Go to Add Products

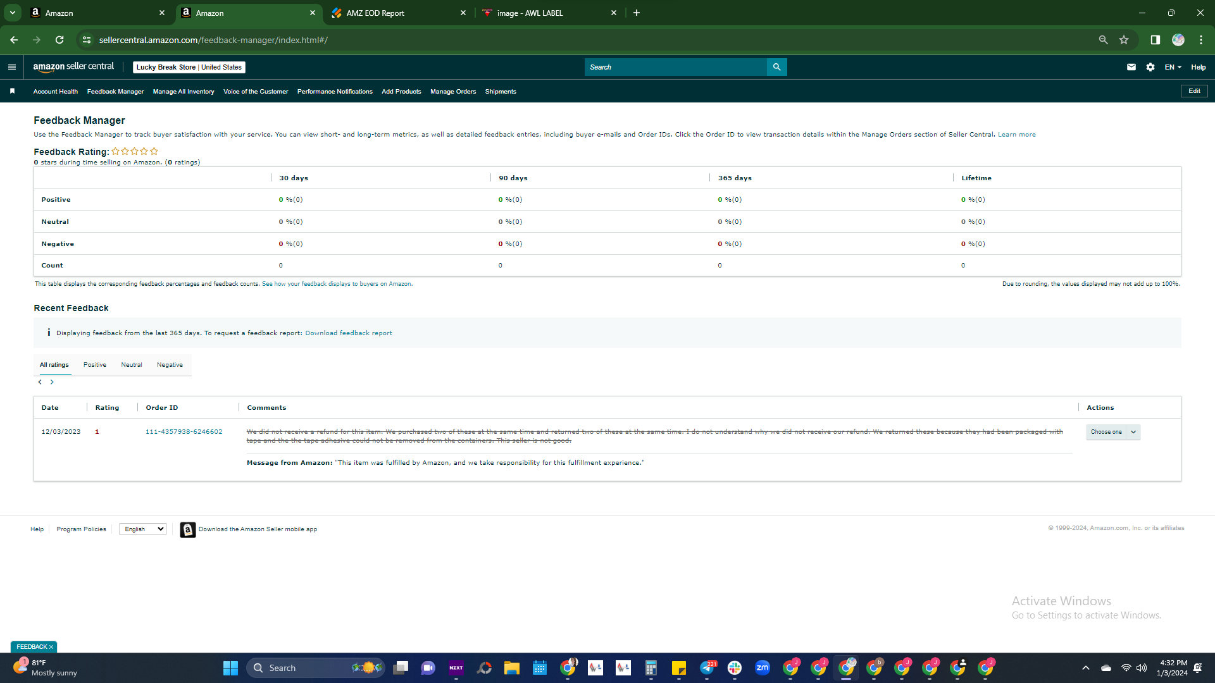(401, 92)
